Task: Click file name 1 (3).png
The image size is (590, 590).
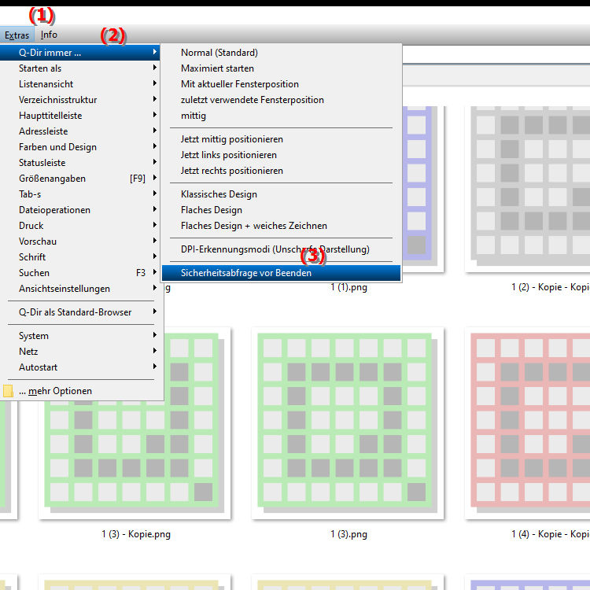Action: (x=348, y=534)
